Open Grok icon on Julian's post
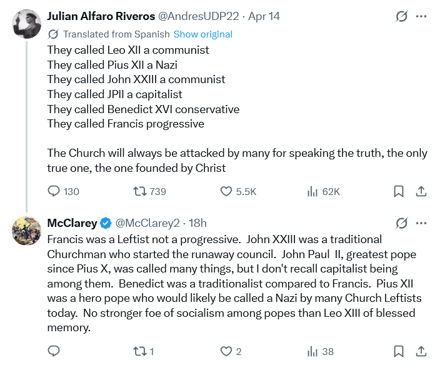The image size is (440, 365). pos(402,16)
